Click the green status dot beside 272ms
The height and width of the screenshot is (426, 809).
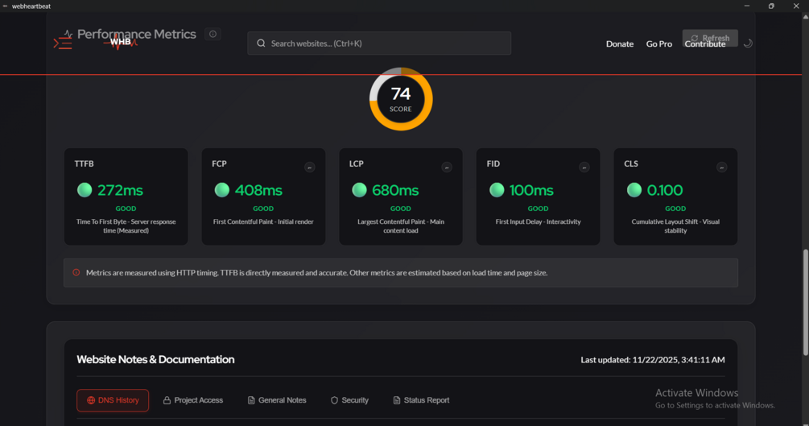85,190
